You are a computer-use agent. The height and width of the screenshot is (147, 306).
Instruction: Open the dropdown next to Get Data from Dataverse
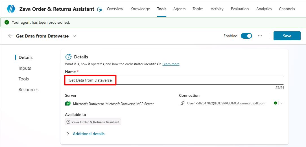click(74, 36)
